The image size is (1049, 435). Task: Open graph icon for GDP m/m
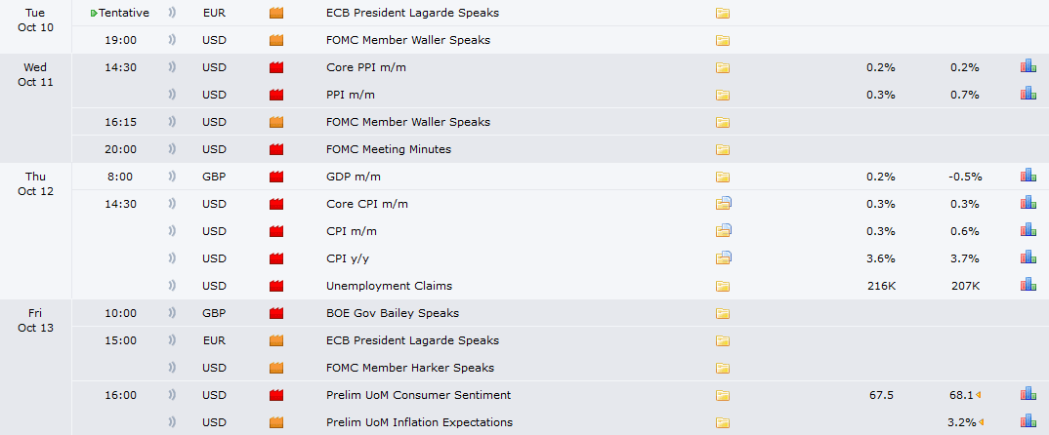click(x=1028, y=177)
